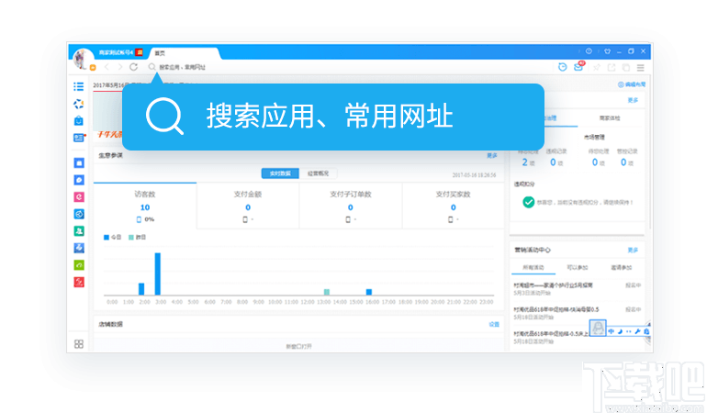Screen dimensions: 707x413
Task: Click 更多 in 营销活动中心 panel
Action: point(633,251)
